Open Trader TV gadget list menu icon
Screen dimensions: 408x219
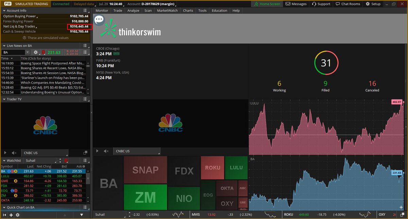85,99
